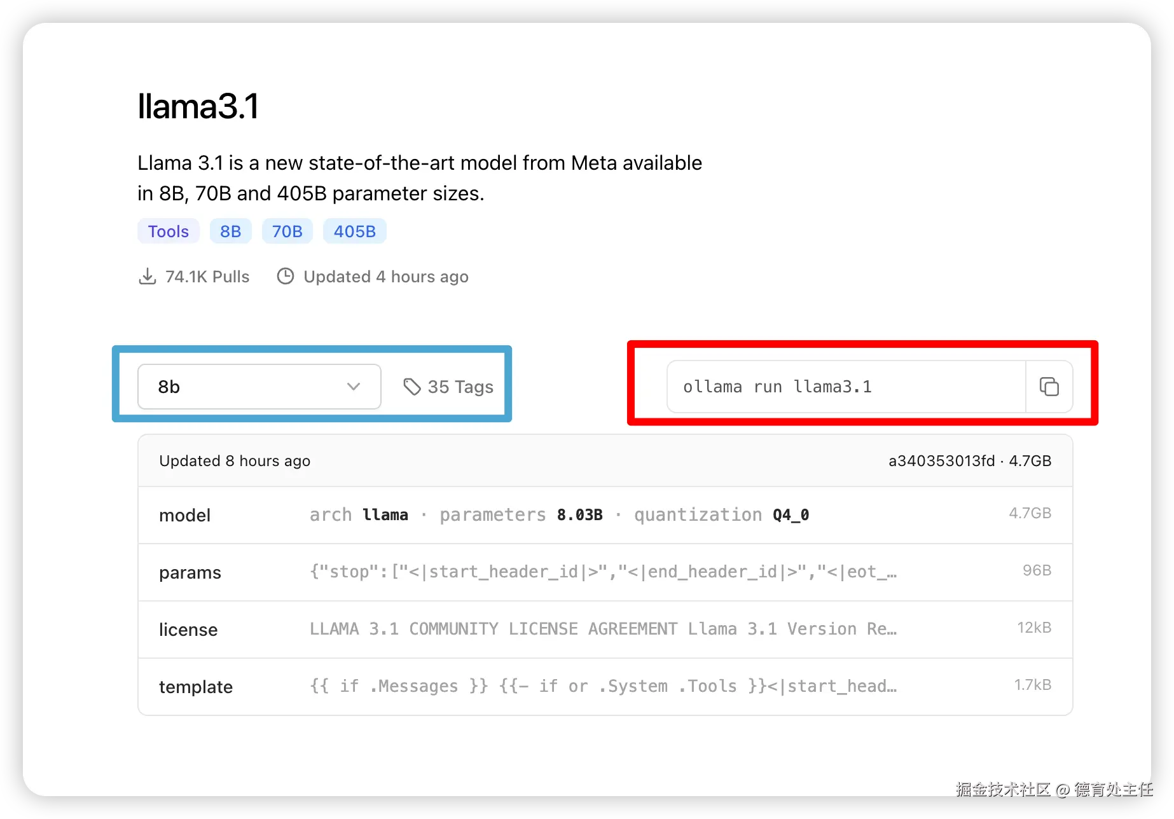Viewport: 1174px width, 819px height.
Task: Click the copy command icon
Action: point(1049,387)
